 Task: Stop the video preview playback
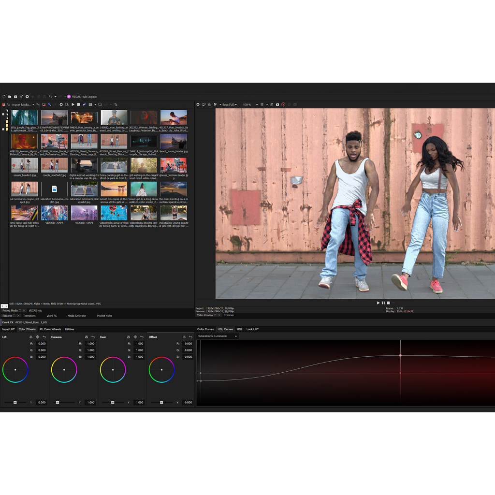(388, 303)
